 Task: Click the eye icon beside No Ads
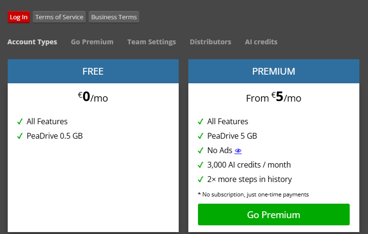(238, 151)
